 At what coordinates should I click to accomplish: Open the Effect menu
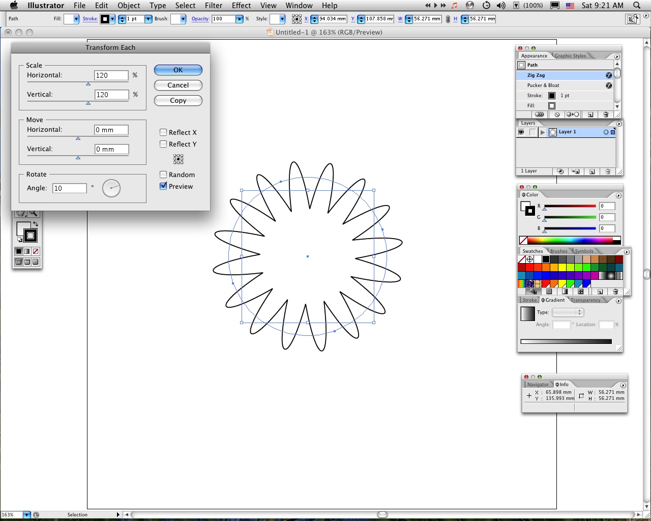point(241,6)
